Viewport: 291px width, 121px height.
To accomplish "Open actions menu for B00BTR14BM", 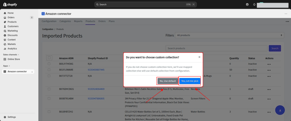I will pos(269,99).
